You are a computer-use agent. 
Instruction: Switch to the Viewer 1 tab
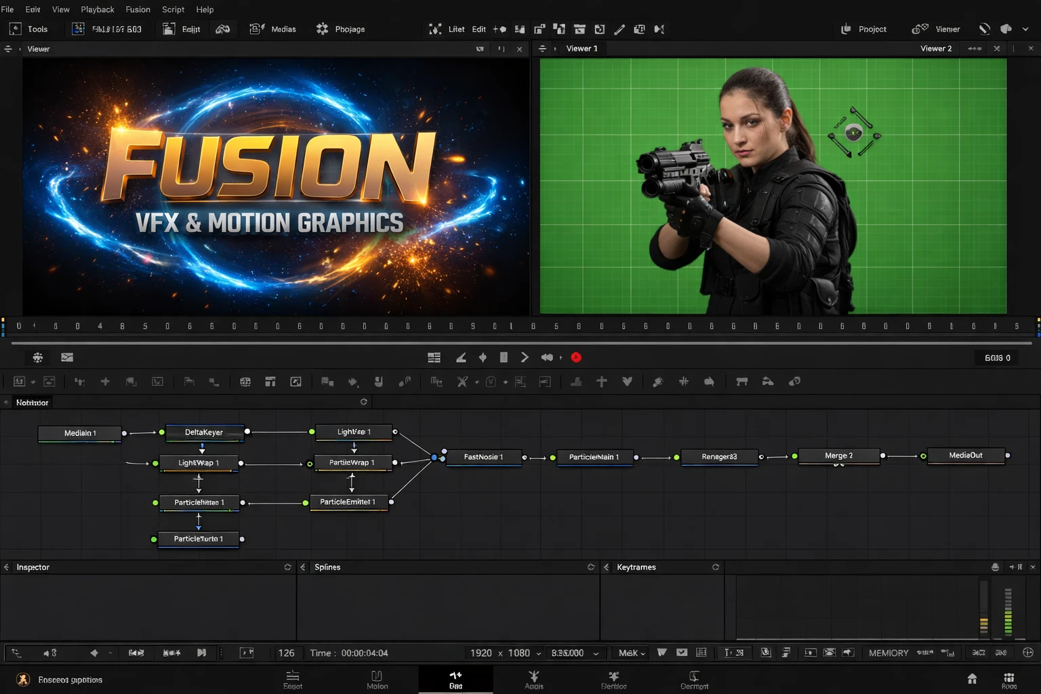pos(581,48)
